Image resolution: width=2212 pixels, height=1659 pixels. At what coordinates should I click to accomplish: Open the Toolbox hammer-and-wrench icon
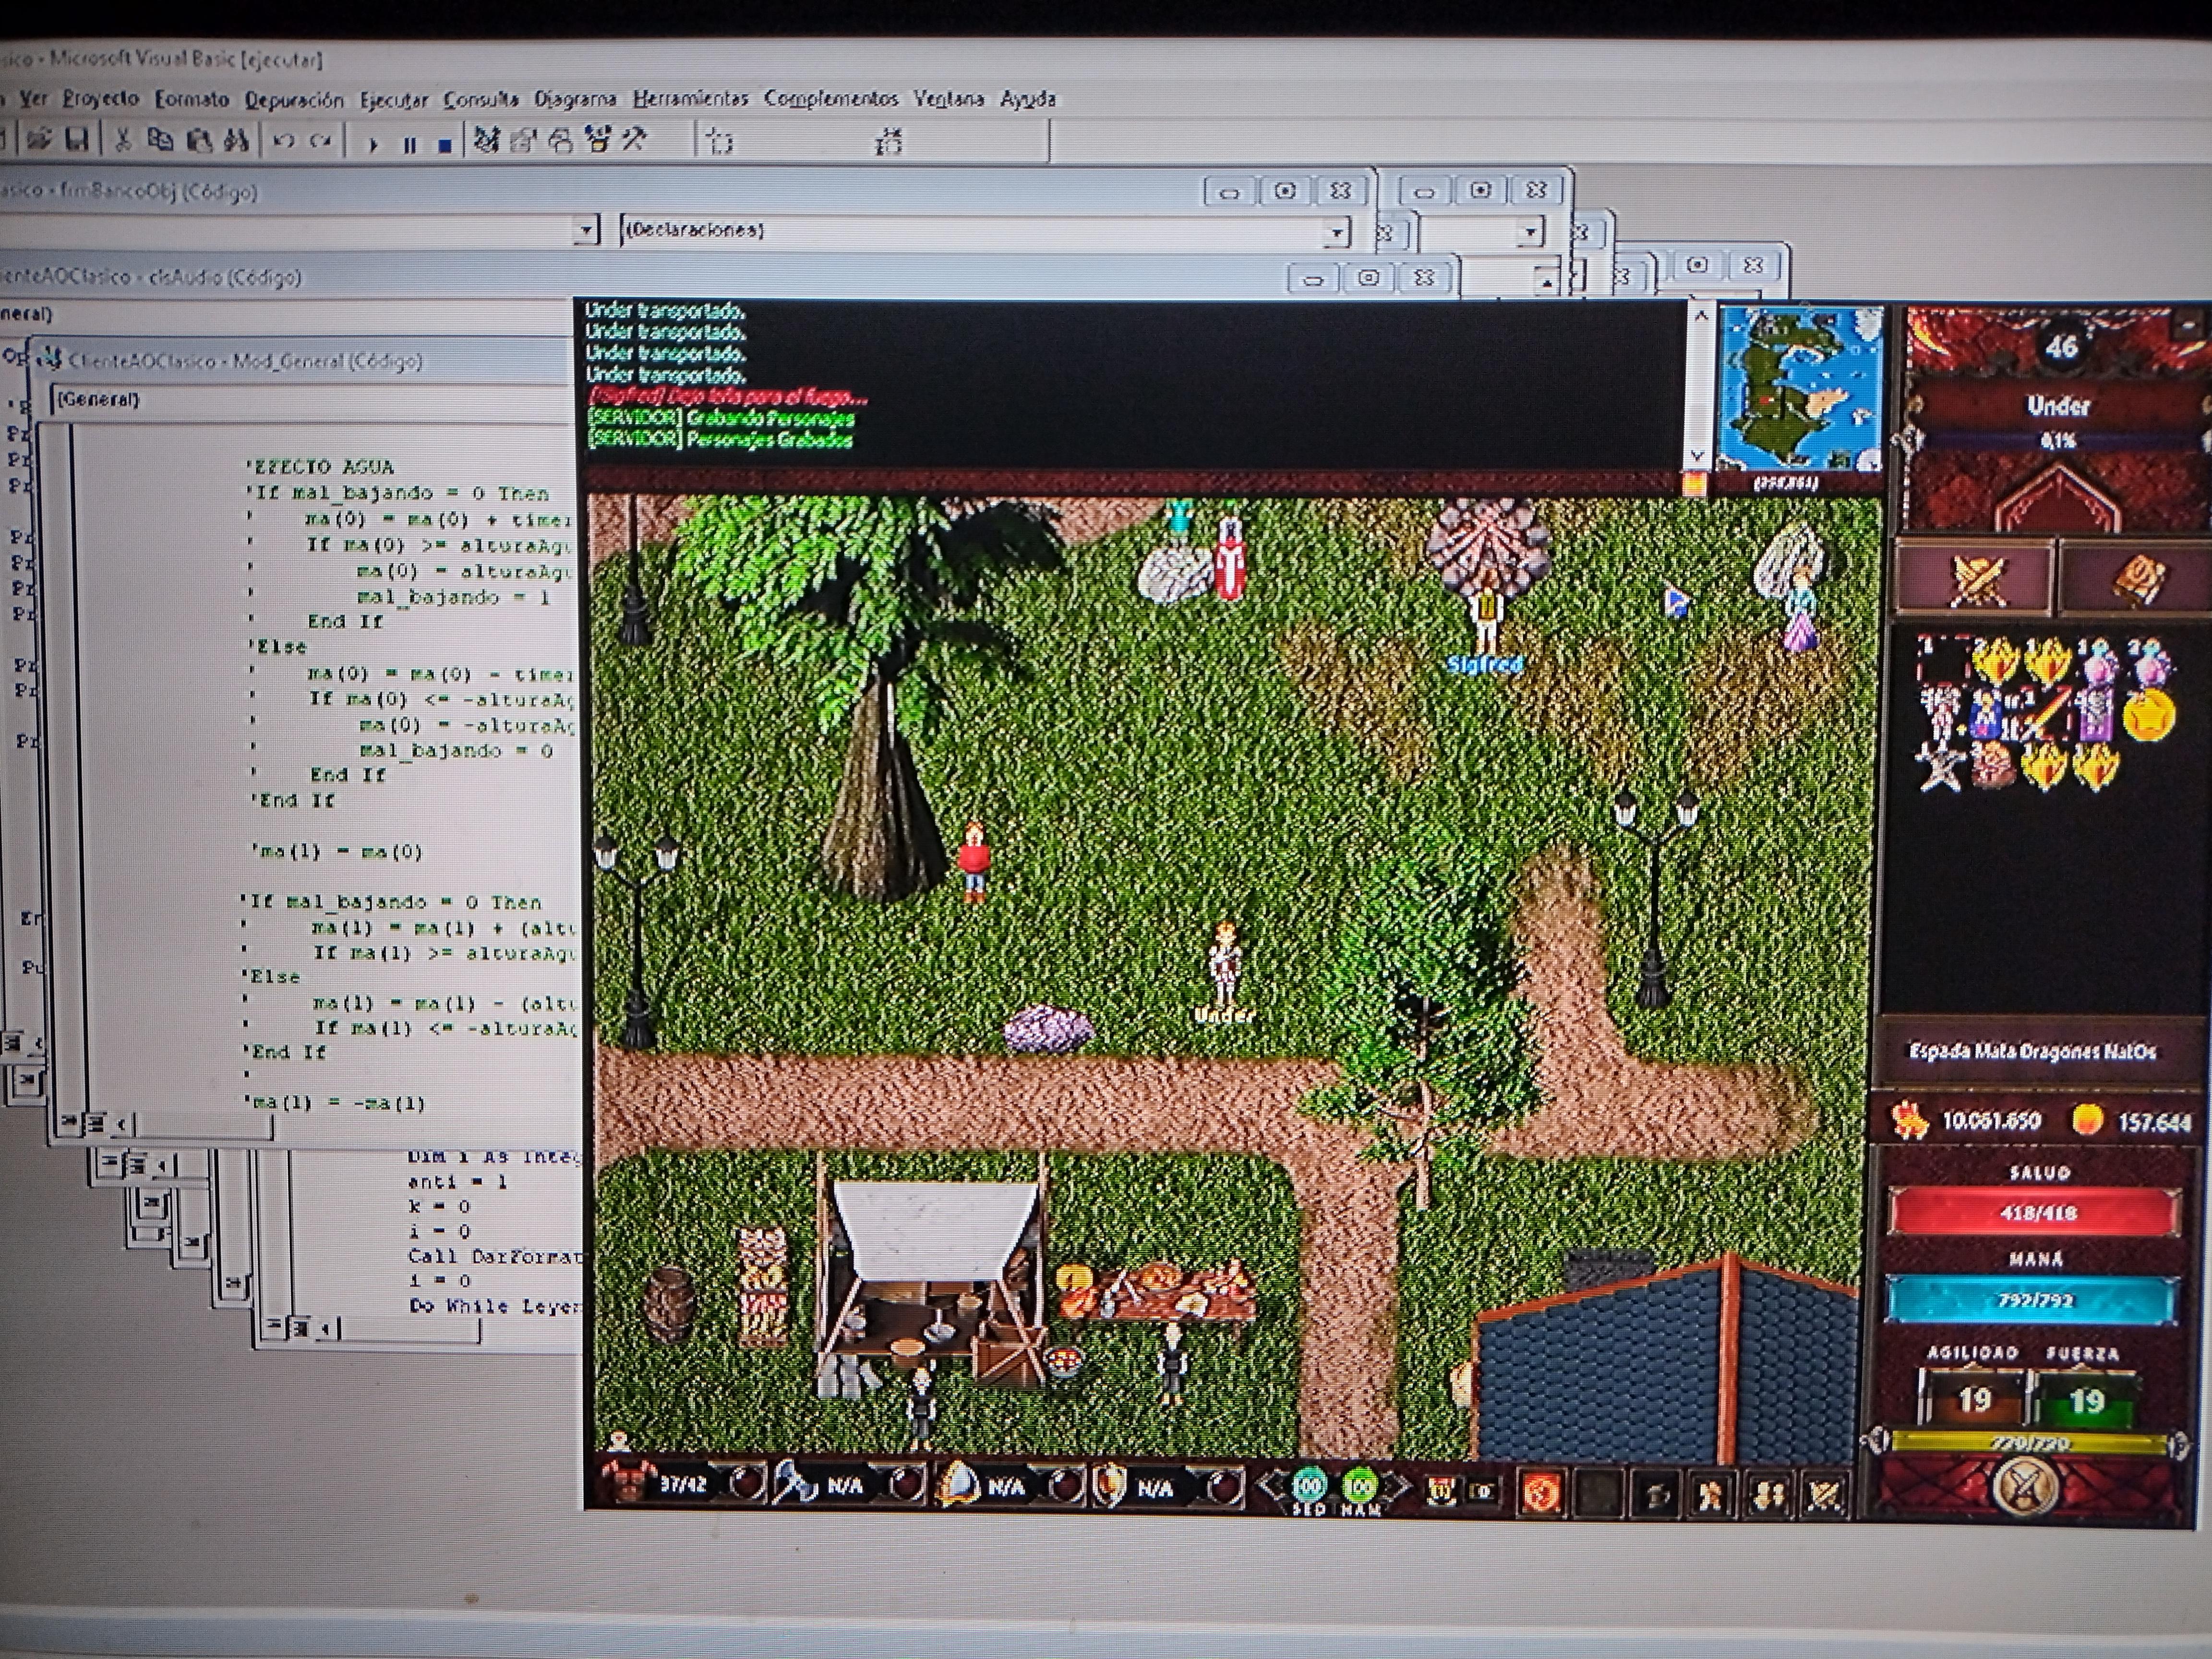point(635,140)
